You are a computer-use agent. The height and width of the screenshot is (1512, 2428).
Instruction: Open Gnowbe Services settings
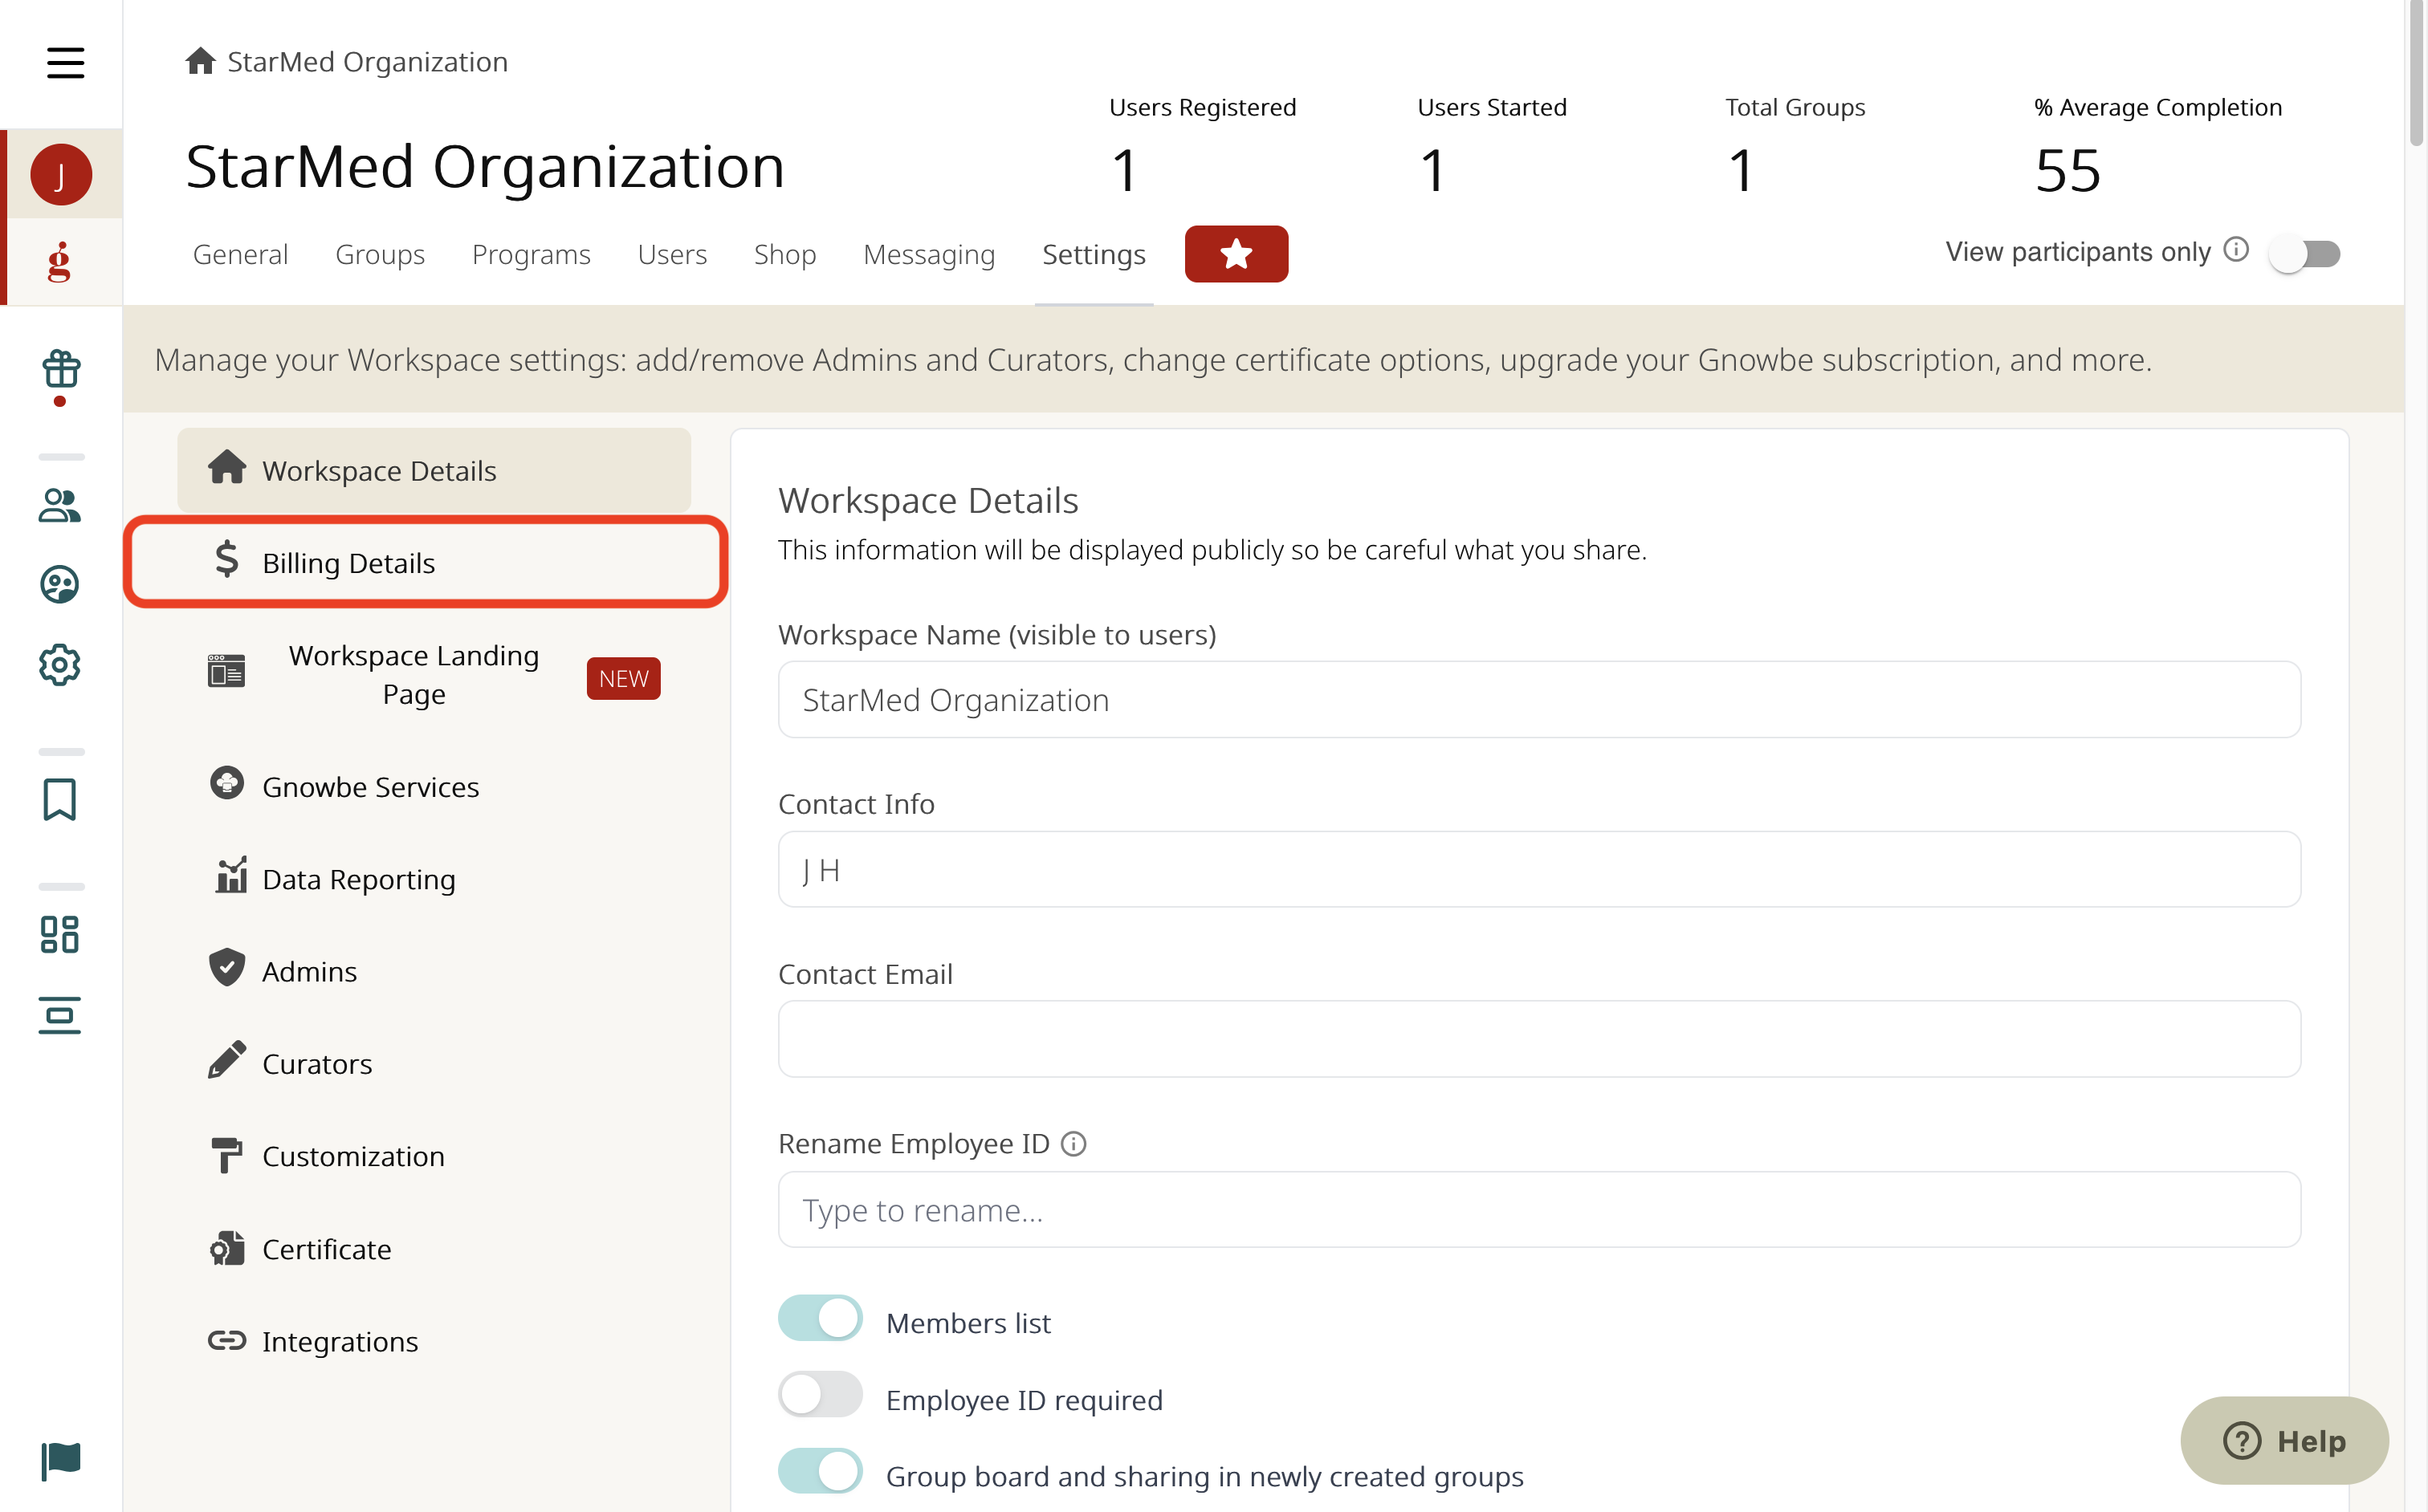[434, 786]
